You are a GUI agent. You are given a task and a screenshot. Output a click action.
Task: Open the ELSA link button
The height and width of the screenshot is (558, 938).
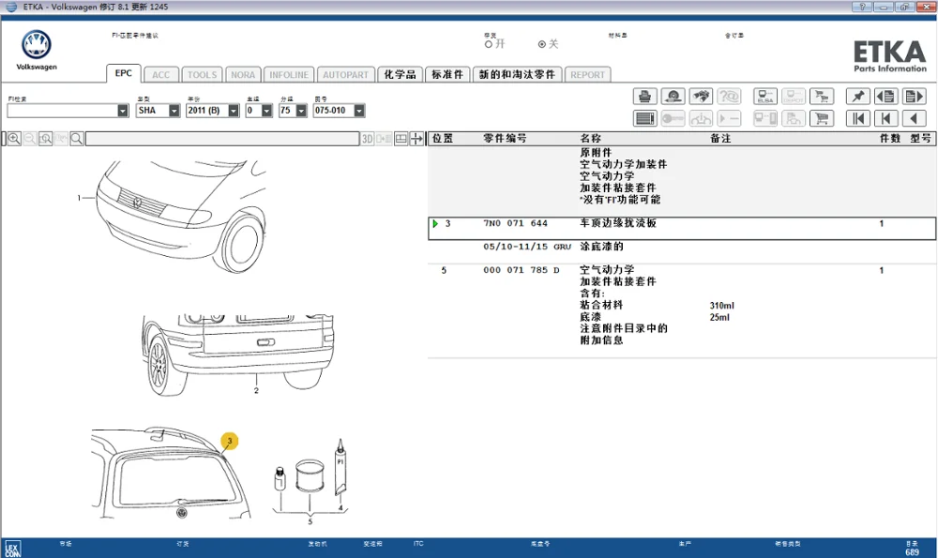tap(765, 97)
